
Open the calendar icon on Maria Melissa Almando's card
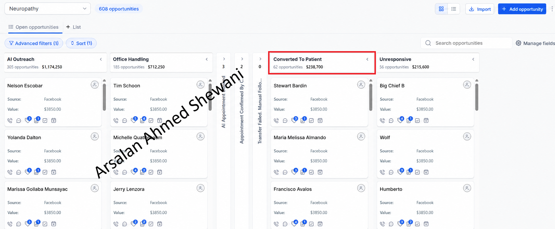tap(320, 172)
